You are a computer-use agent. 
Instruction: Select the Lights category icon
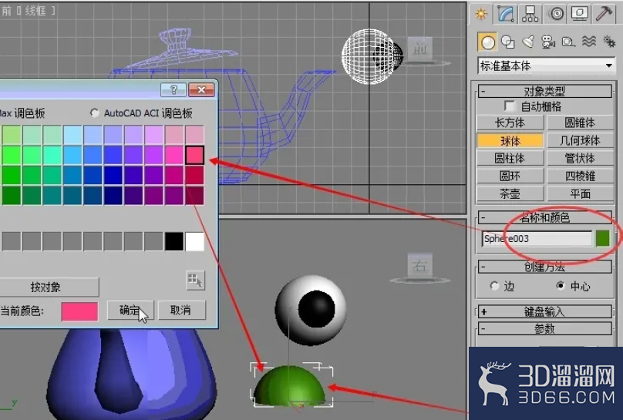tap(528, 42)
